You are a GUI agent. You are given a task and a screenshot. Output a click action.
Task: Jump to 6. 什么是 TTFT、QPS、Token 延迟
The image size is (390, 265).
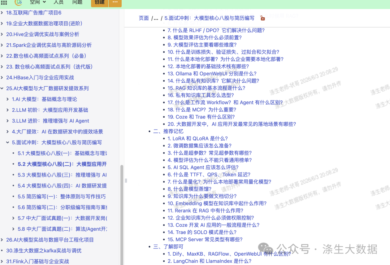[x=209, y=174]
